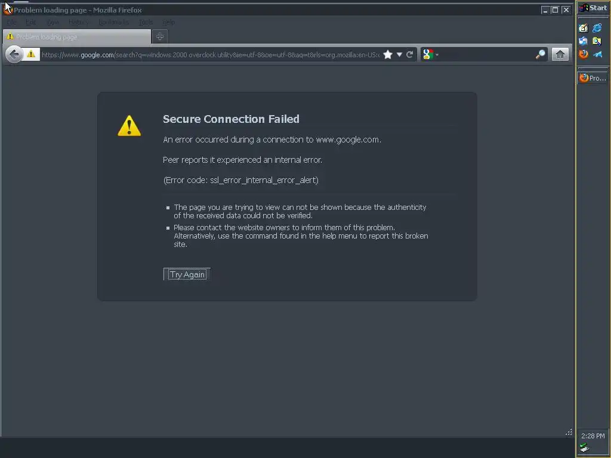Viewport: 611px width, 458px height.
Task: Launch Firefox from quick launch
Action: tap(584, 54)
